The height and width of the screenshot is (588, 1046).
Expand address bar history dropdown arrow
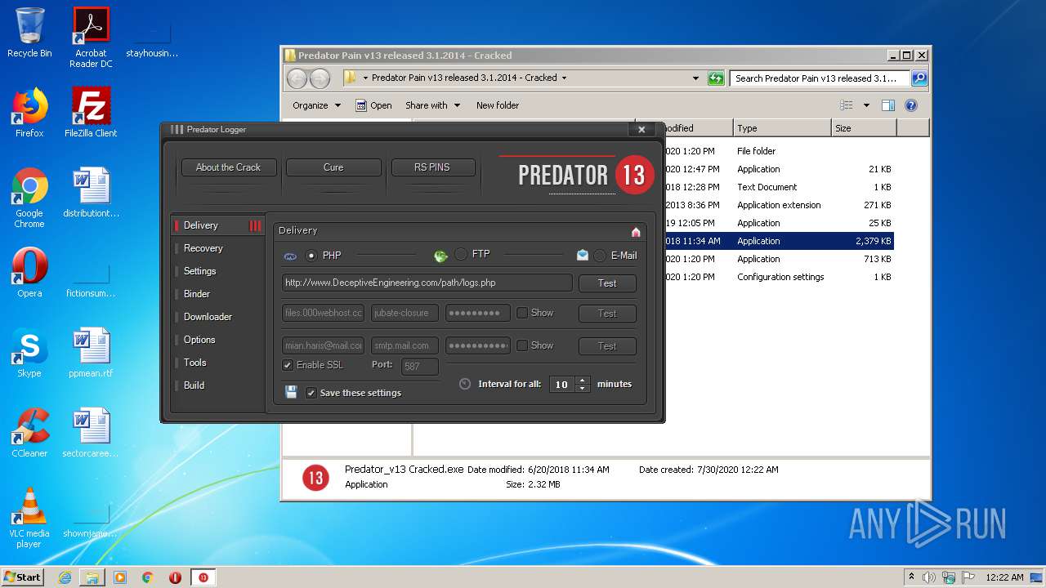(696, 78)
